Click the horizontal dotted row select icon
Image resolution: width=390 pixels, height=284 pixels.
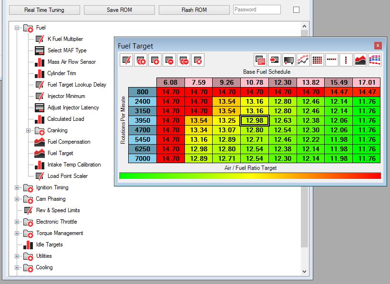click(x=332, y=60)
